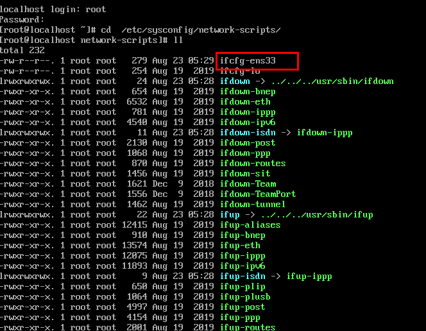426x331 pixels.
Task: Click the ifup-ipv6 file name
Action: [x=243, y=266]
